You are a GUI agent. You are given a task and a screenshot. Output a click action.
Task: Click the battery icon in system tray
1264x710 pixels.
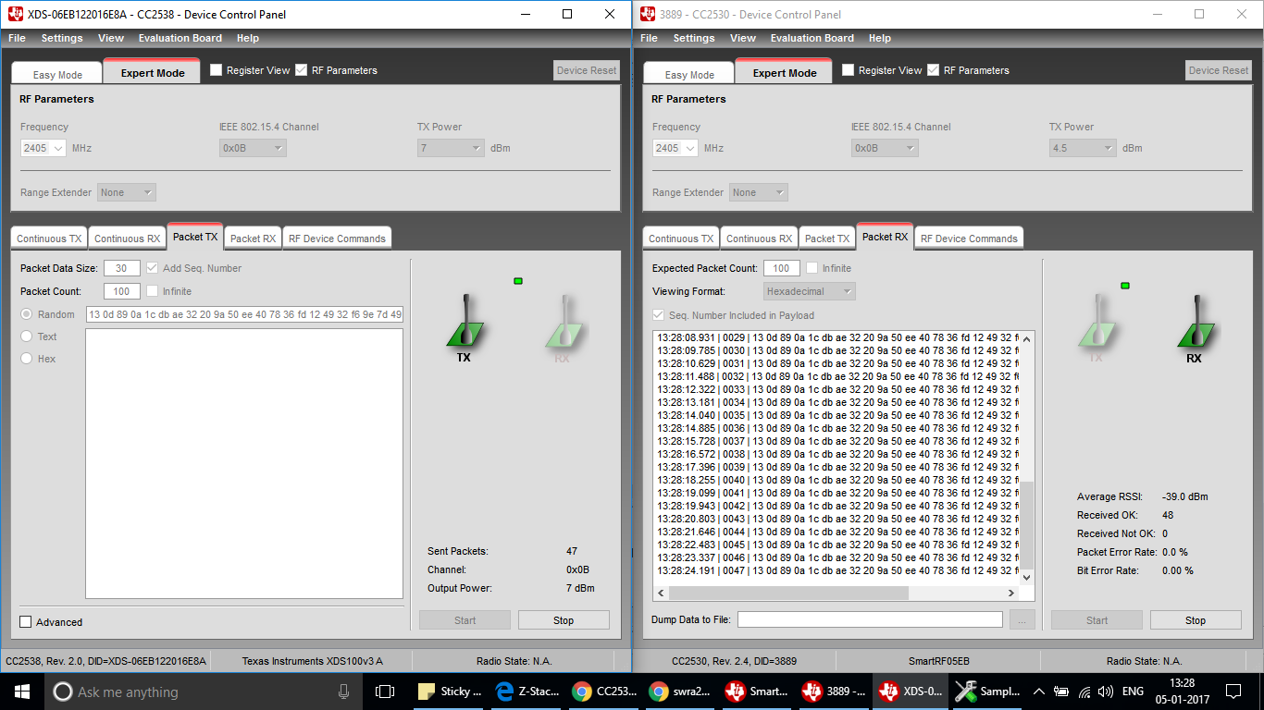1061,692
